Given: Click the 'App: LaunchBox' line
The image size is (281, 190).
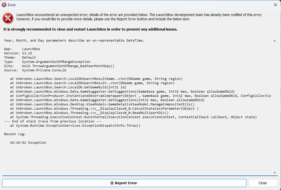Looking at the screenshot, I should pyautogui.click(x=22, y=49).
